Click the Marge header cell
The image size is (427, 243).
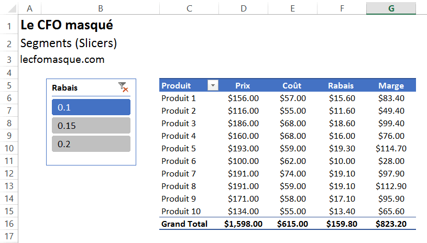[x=391, y=86]
